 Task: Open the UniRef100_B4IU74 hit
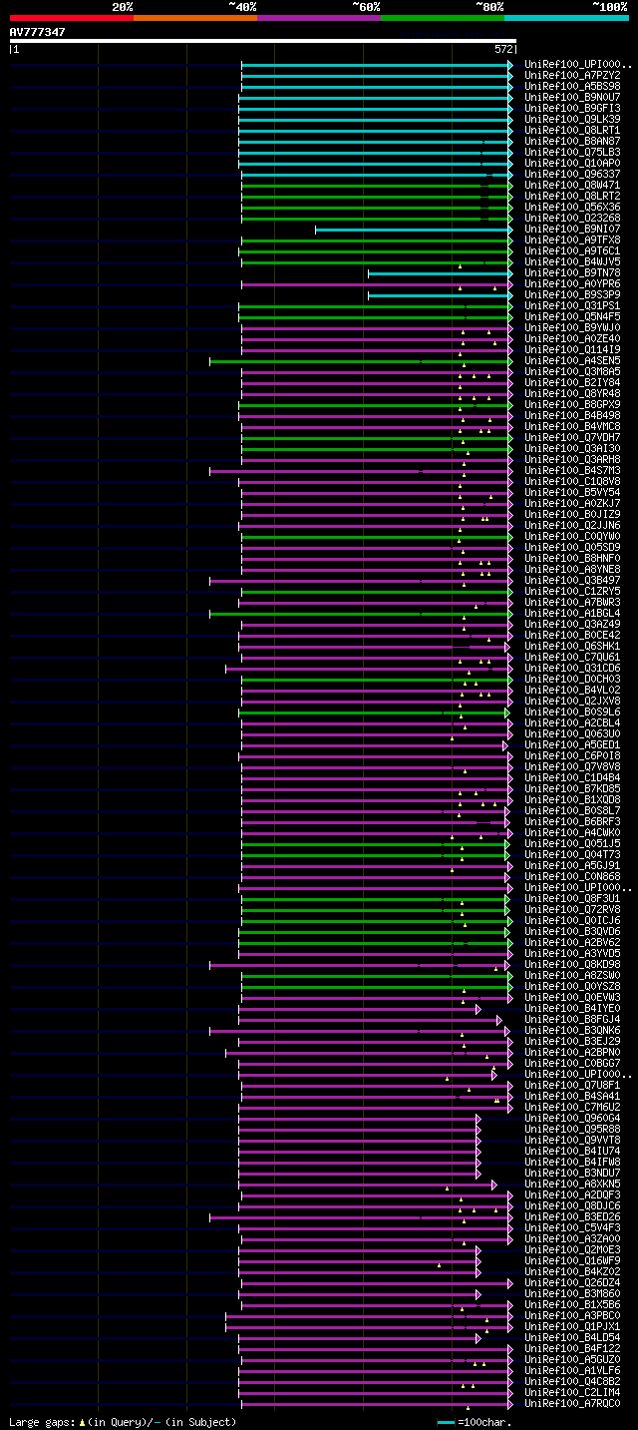[572, 1152]
